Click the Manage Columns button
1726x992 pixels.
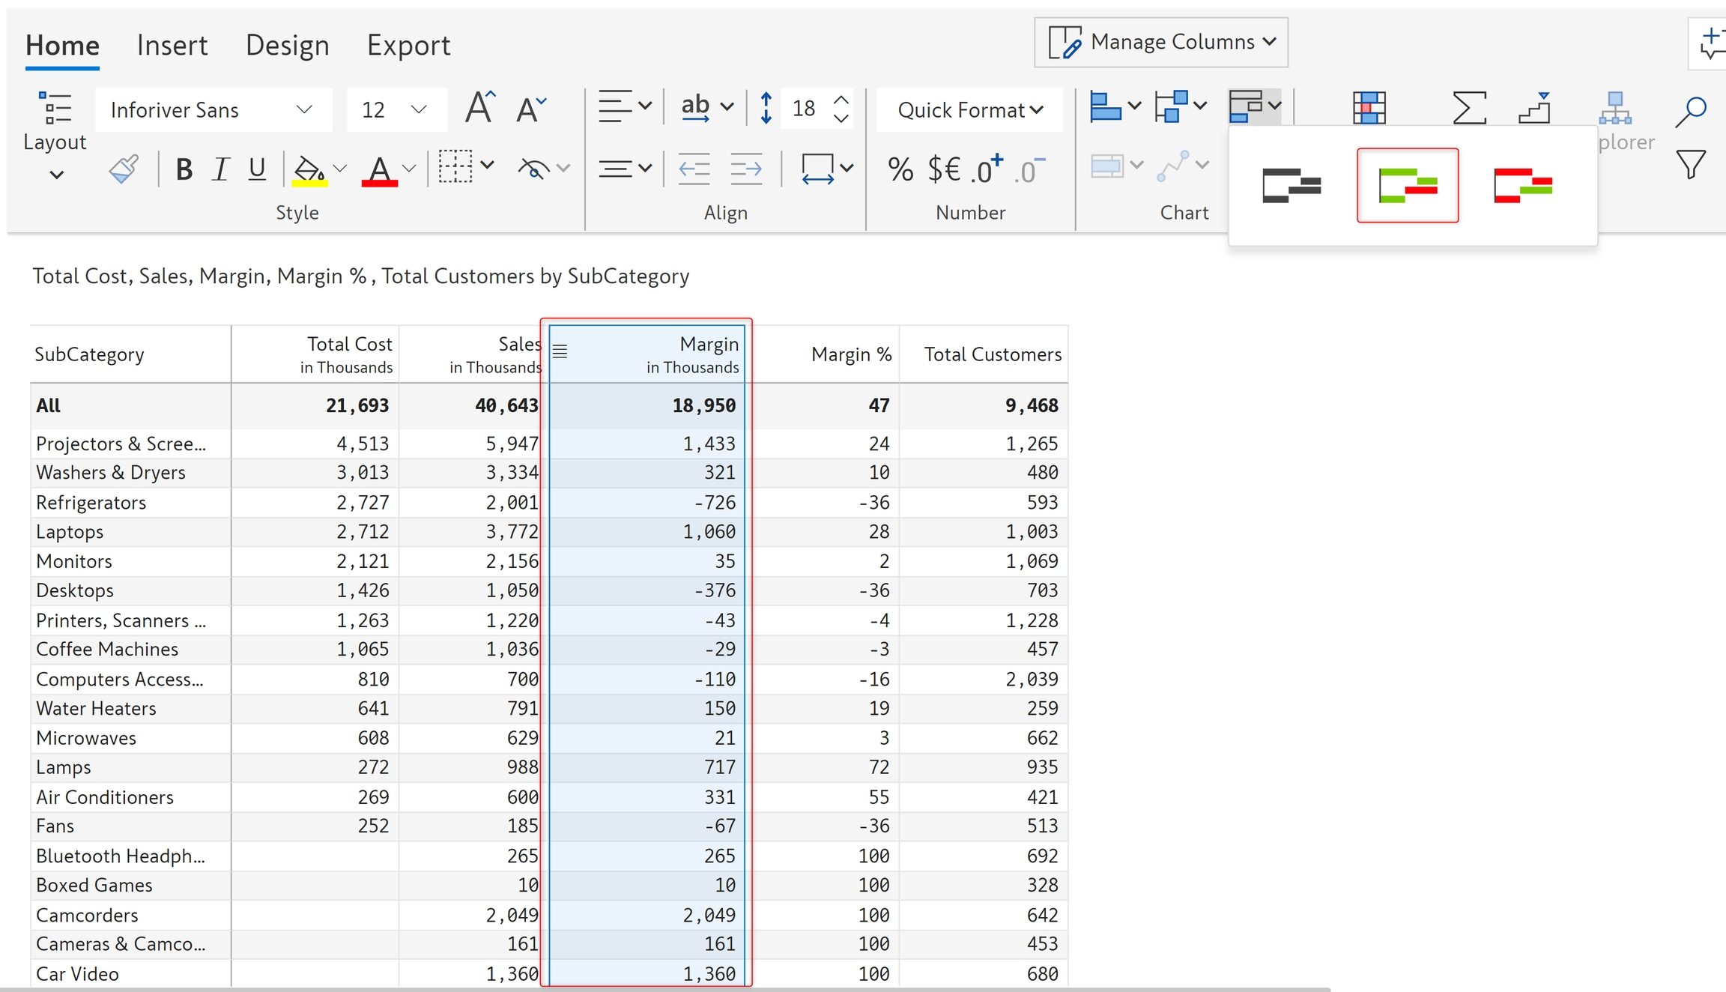pyautogui.click(x=1161, y=43)
